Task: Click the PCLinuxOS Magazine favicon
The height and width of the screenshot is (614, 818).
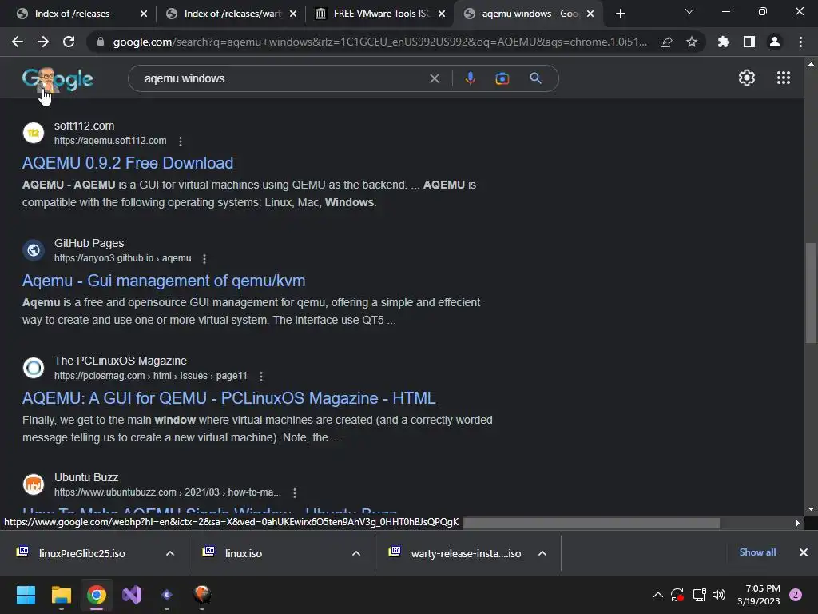Action: 34,368
